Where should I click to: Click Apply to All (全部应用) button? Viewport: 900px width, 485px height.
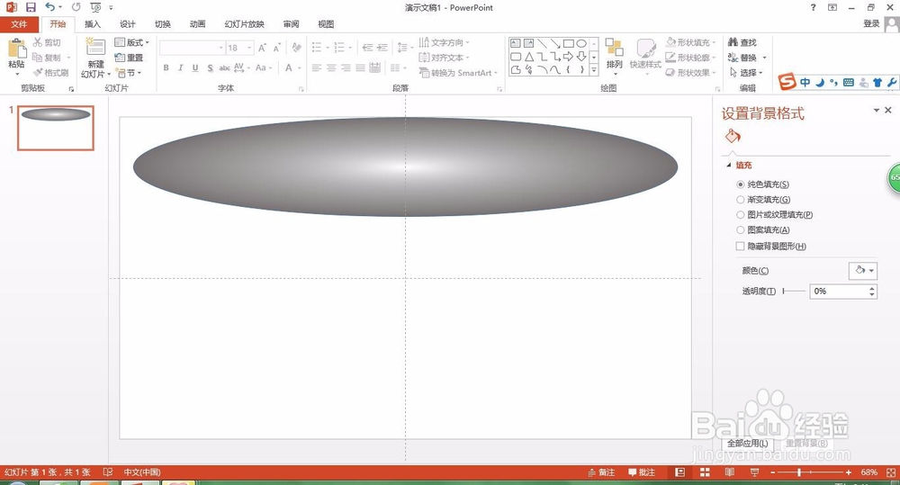[747, 444]
